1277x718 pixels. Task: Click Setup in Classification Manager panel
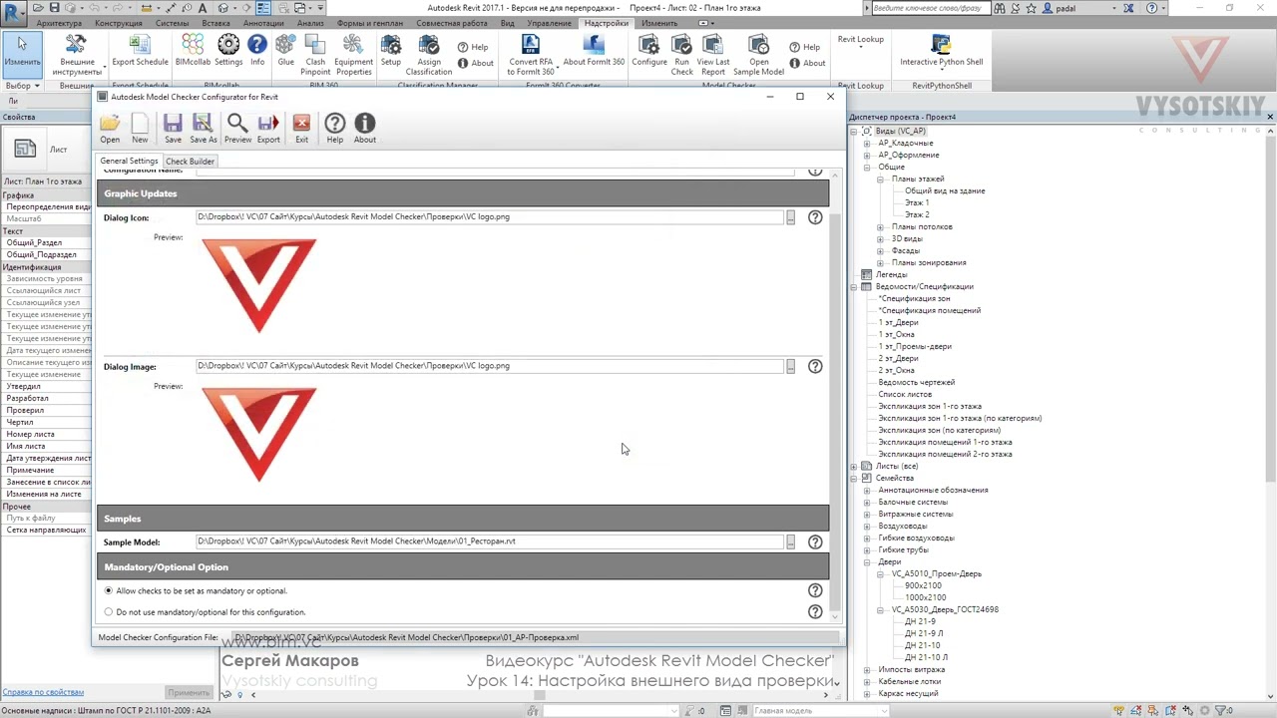pos(391,51)
